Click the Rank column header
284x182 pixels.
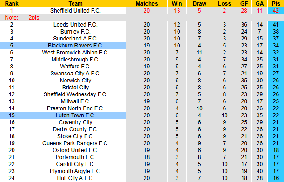click(12, 4)
